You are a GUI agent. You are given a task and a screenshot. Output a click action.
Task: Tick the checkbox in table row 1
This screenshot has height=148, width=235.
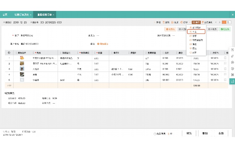coord(225,58)
